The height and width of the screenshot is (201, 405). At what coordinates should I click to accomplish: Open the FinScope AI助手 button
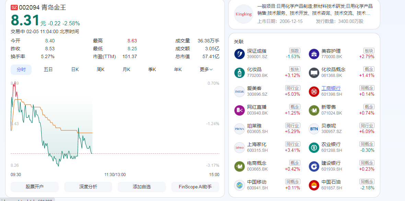pos(195,187)
